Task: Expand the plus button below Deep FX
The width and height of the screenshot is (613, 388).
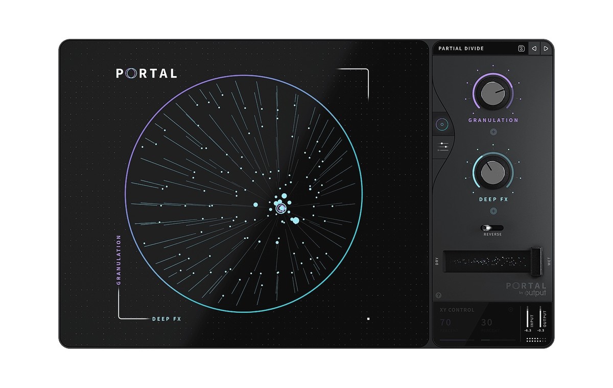Action: tap(493, 211)
